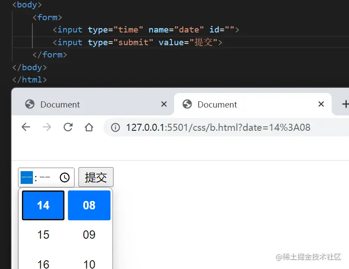
Task: Click the URL text in address bar
Action: [218, 128]
